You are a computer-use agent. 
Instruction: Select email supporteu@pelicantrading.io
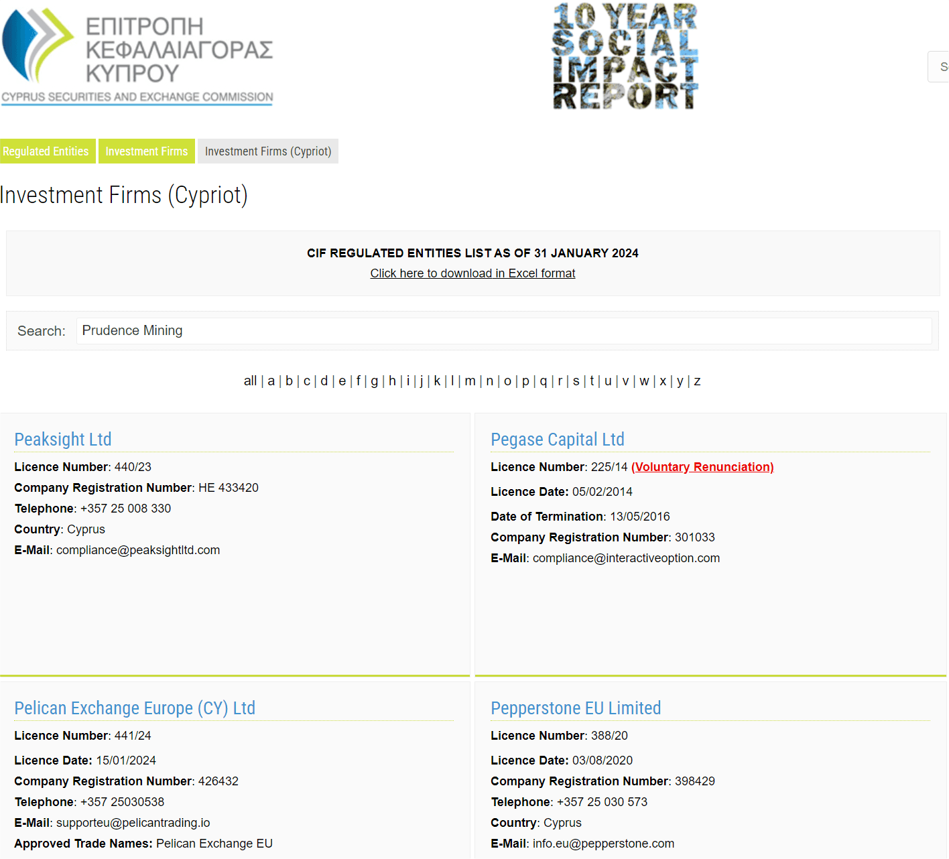click(133, 823)
